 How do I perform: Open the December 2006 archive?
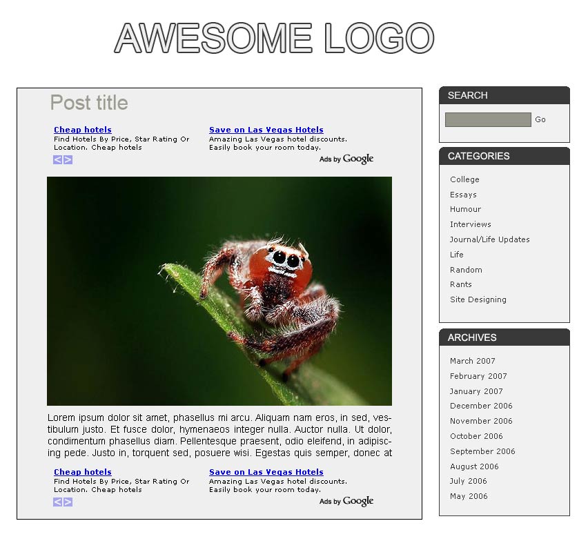[x=481, y=406]
